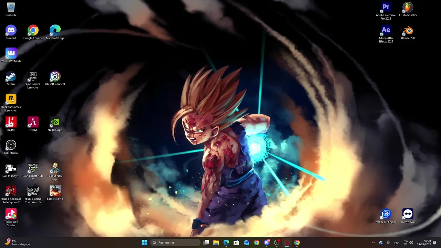The width and height of the screenshot is (441, 248).
Task: Open File Explorer from the taskbar
Action: [216, 242]
